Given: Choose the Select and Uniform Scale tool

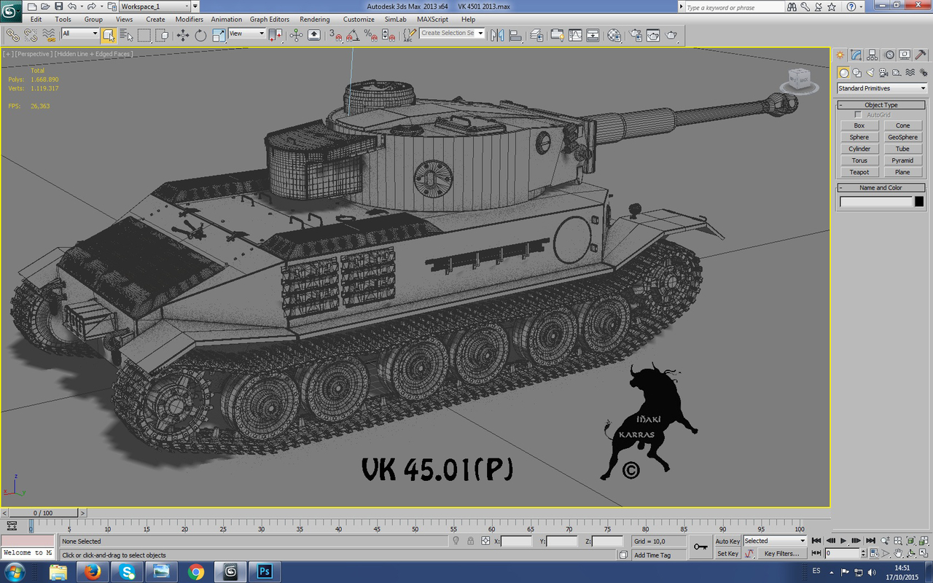Looking at the screenshot, I should tap(218, 35).
